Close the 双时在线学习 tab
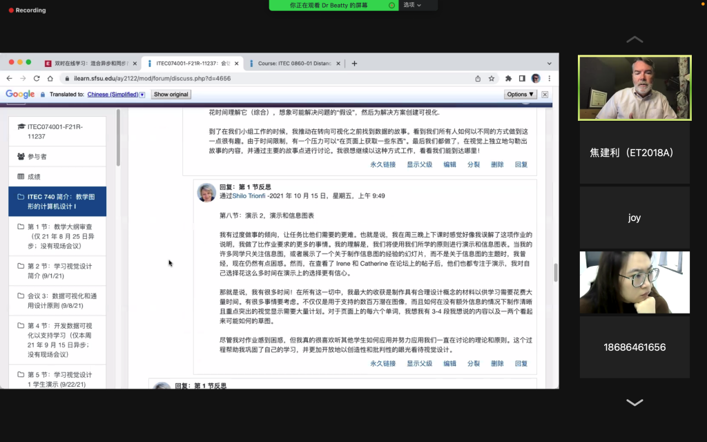The width and height of the screenshot is (707, 442). point(135,64)
